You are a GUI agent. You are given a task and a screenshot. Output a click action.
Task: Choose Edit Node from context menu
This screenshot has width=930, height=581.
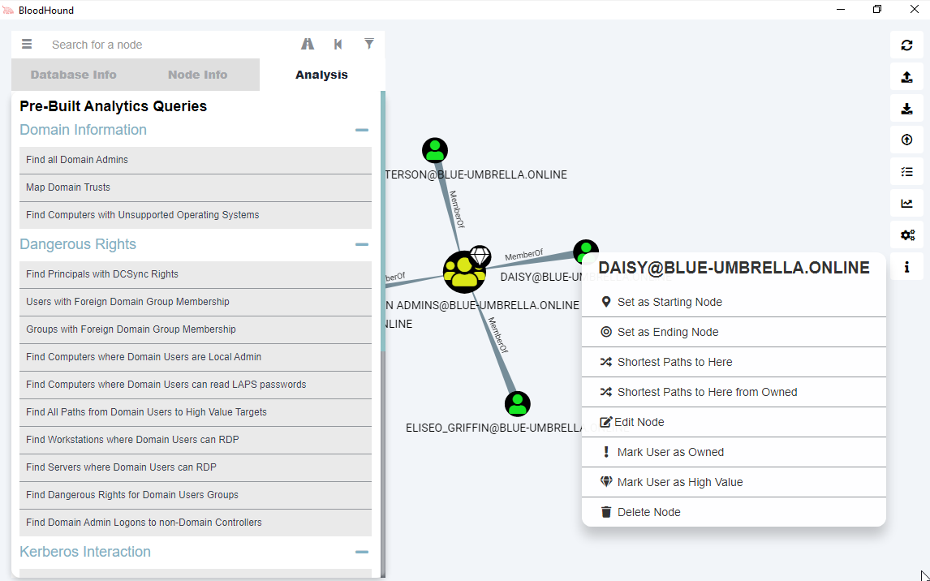click(x=734, y=422)
